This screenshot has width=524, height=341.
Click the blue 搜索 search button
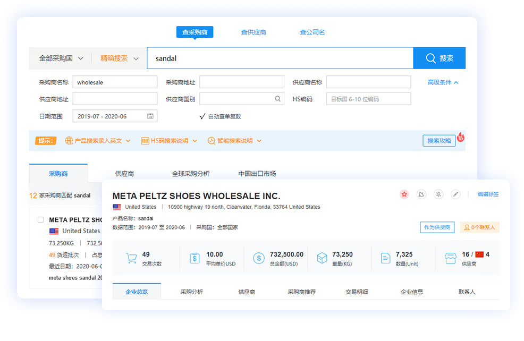440,58
